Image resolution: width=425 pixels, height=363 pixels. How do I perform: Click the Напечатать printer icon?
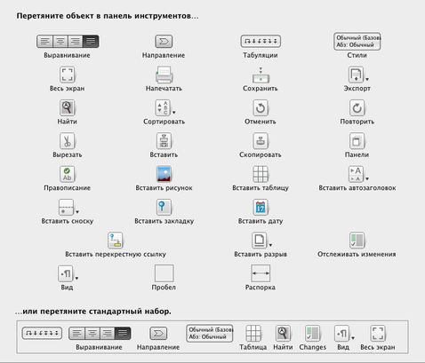[164, 75]
